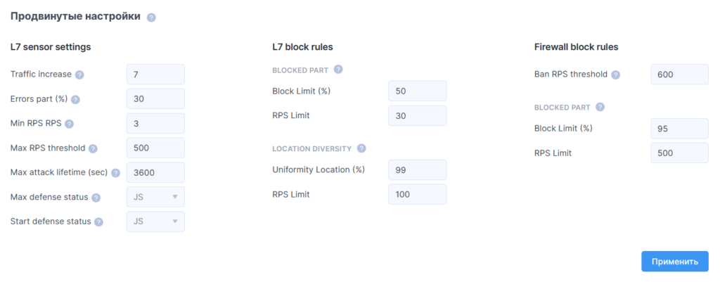Image resolution: width=720 pixels, height=282 pixels.
Task: Focus the Traffic increase input field
Action: (155, 75)
